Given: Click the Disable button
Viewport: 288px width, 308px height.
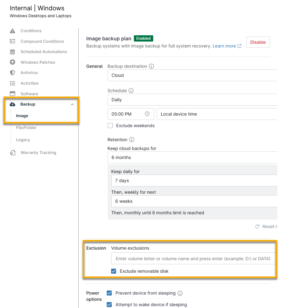Looking at the screenshot, I should (x=258, y=42).
